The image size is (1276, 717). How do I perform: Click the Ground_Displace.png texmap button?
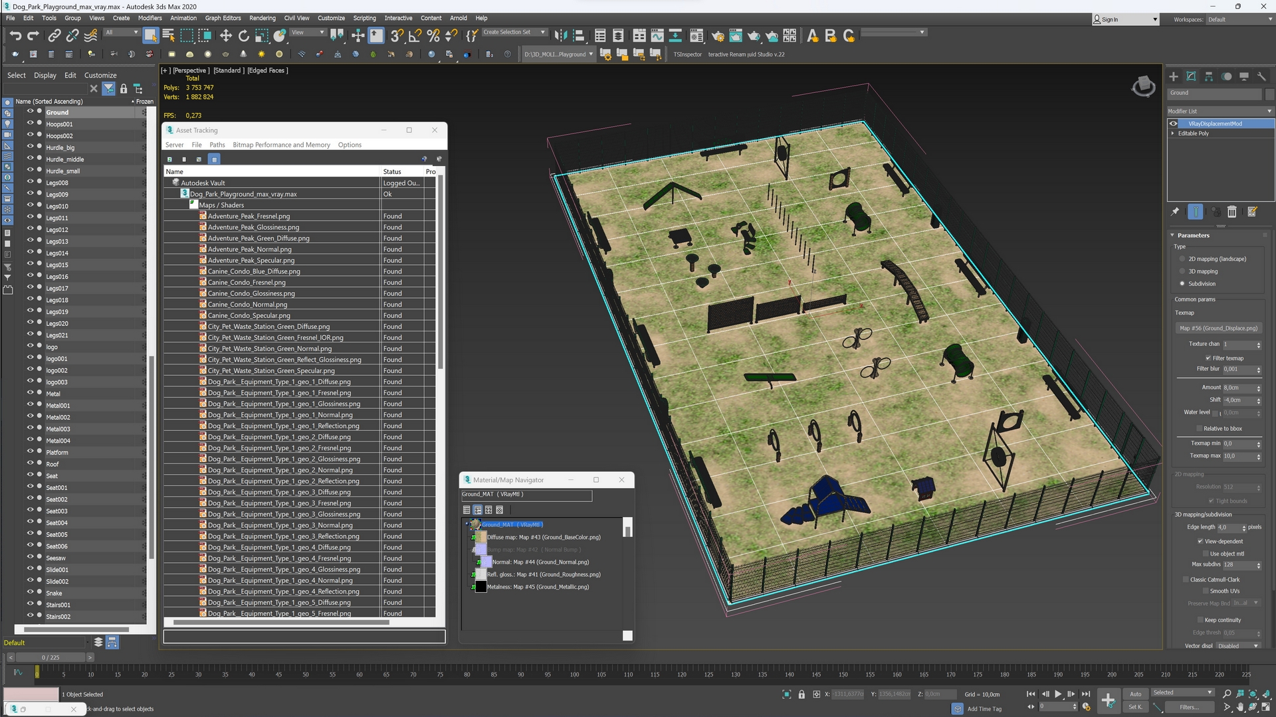1218,329
